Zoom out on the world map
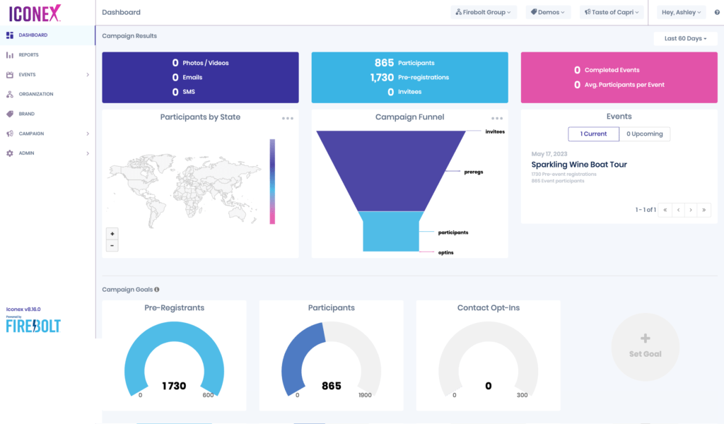Viewport: 724px width, 424px height. point(112,246)
